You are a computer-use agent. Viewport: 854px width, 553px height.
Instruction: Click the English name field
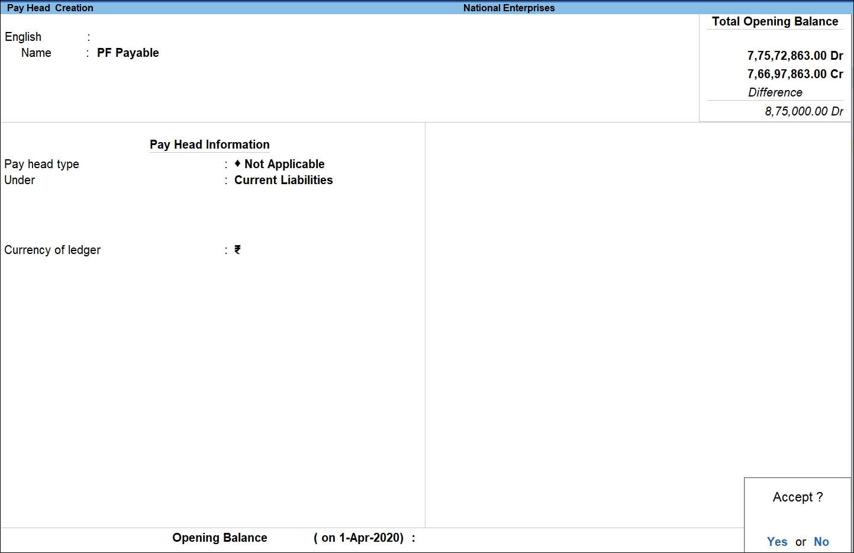click(118, 37)
